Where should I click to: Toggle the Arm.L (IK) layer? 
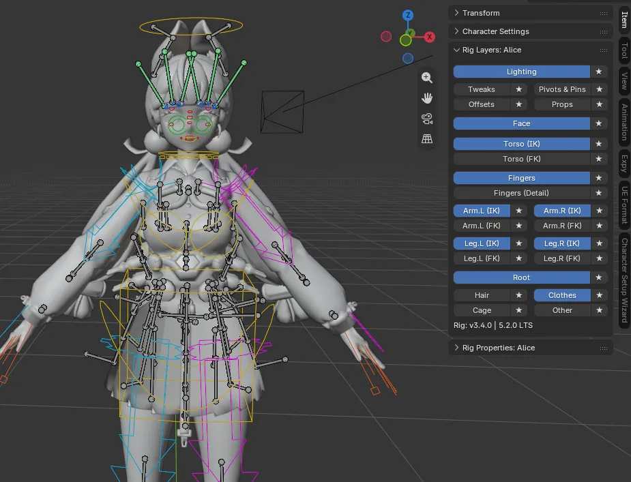(x=482, y=211)
